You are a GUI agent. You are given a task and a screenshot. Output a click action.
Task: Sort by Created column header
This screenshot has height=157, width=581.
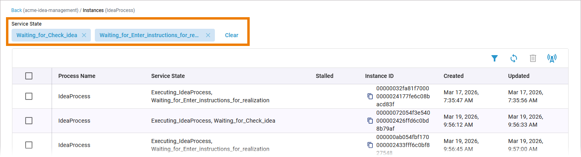point(454,76)
